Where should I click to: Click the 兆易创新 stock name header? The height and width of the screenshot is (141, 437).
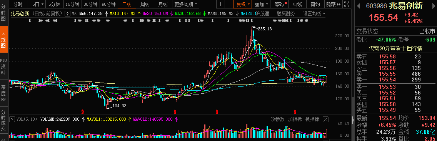click(406, 6)
